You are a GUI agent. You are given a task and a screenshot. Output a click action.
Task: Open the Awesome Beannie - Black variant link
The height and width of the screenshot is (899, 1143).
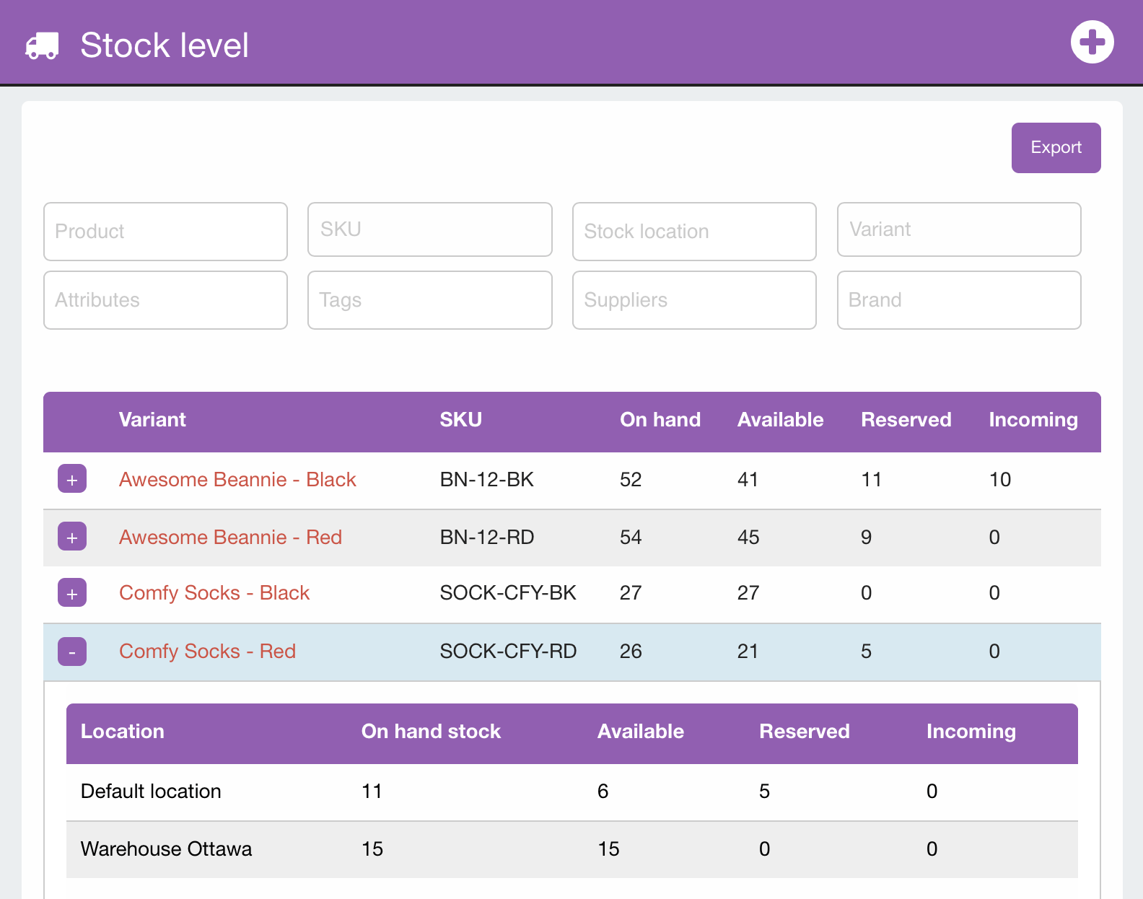[237, 480]
